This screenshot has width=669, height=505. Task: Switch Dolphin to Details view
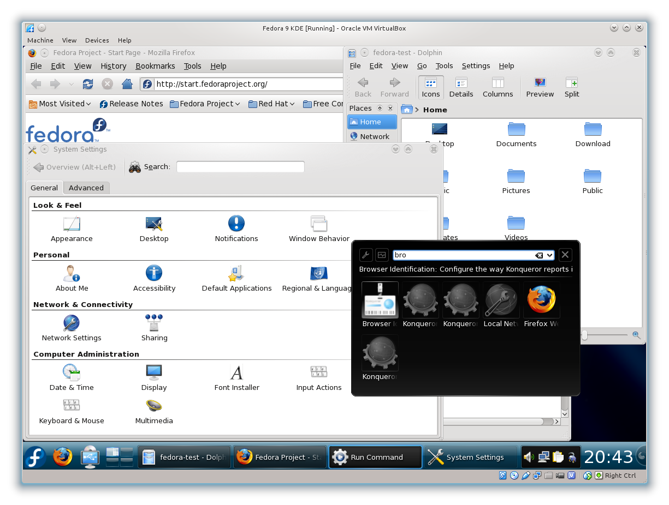pyautogui.click(x=461, y=87)
